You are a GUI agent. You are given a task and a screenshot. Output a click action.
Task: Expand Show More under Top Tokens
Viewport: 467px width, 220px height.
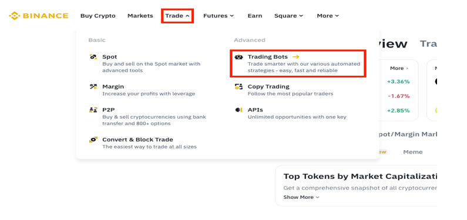click(301, 197)
